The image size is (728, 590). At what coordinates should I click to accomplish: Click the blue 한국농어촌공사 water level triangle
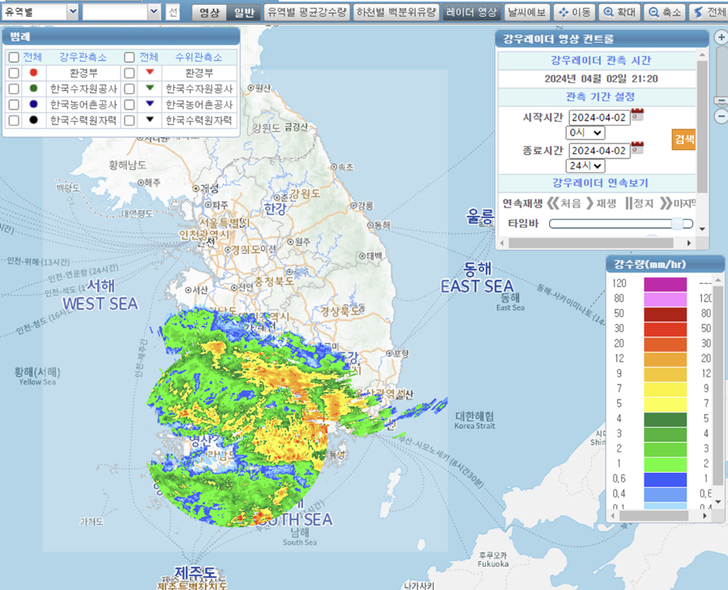149,103
